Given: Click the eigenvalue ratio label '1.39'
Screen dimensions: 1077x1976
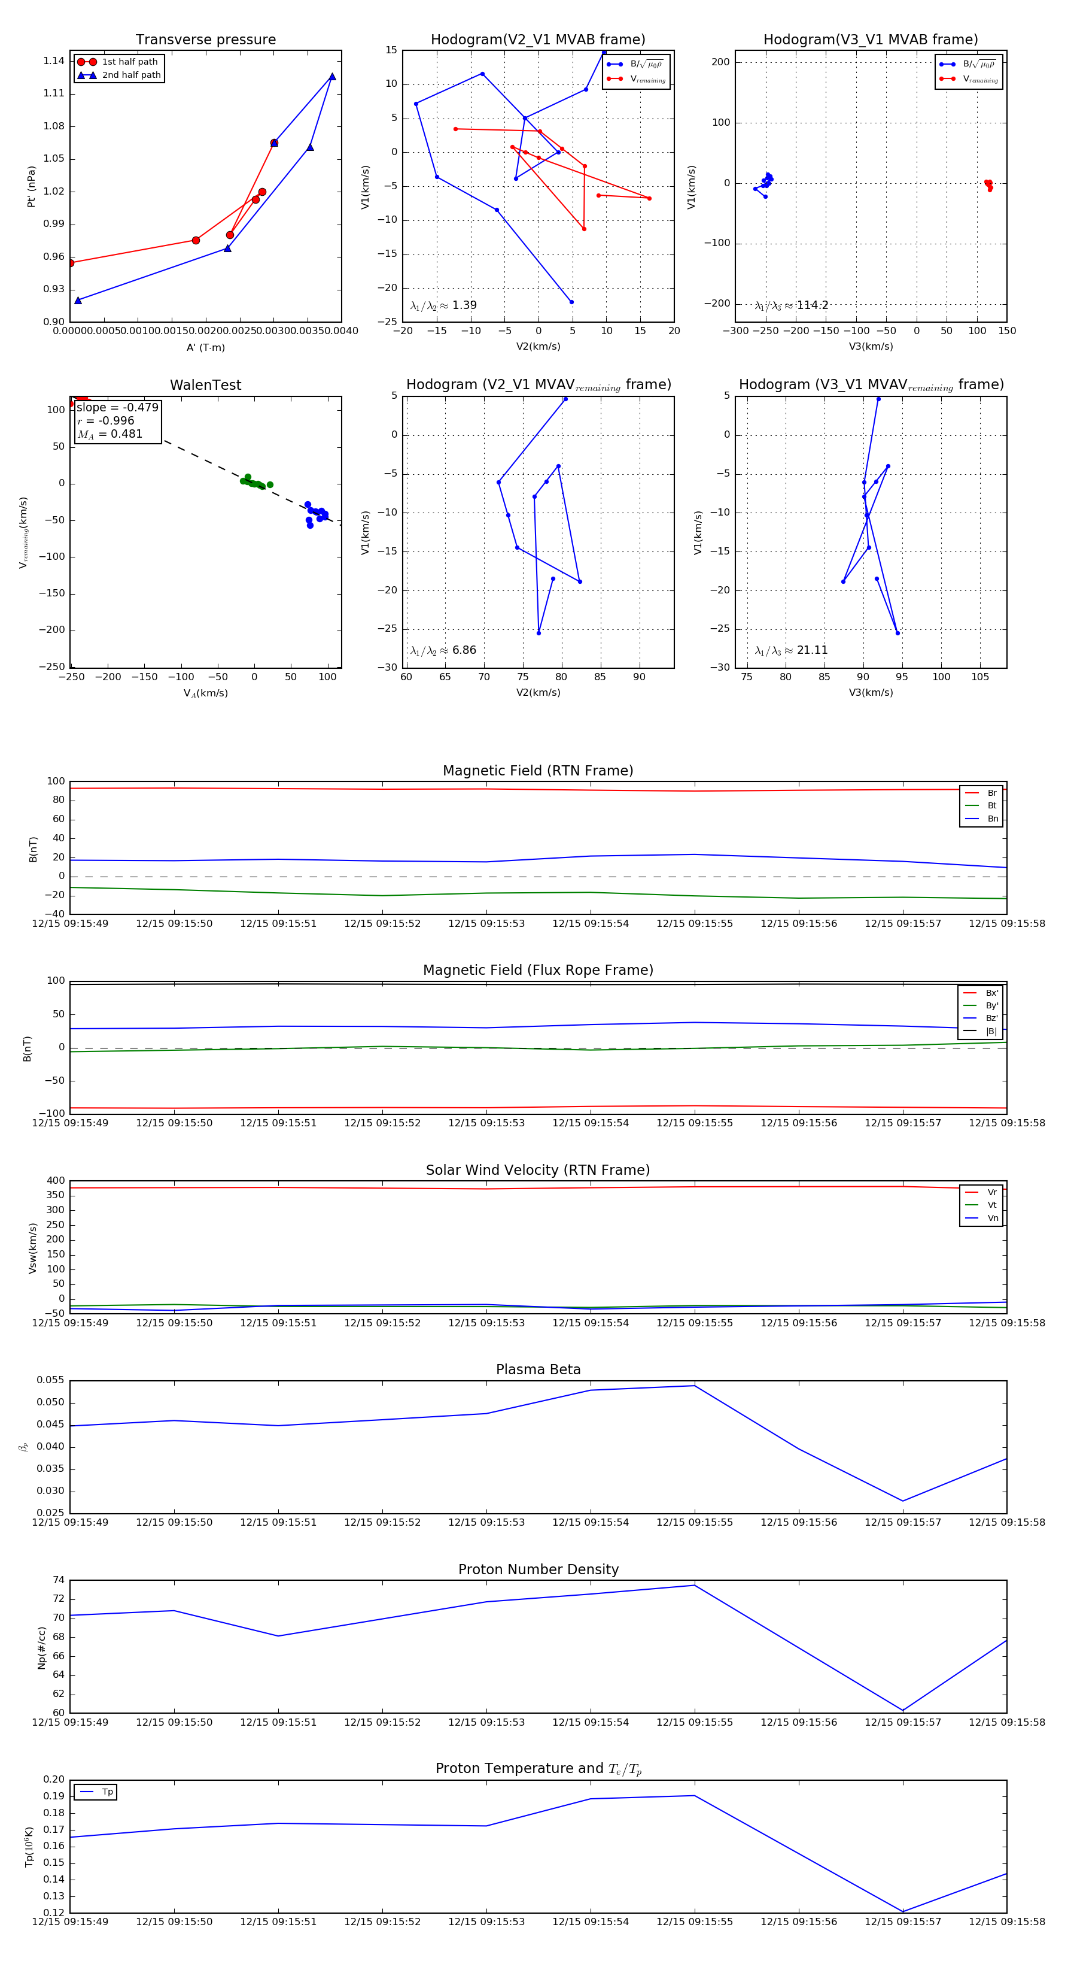Looking at the screenshot, I should point(443,305).
